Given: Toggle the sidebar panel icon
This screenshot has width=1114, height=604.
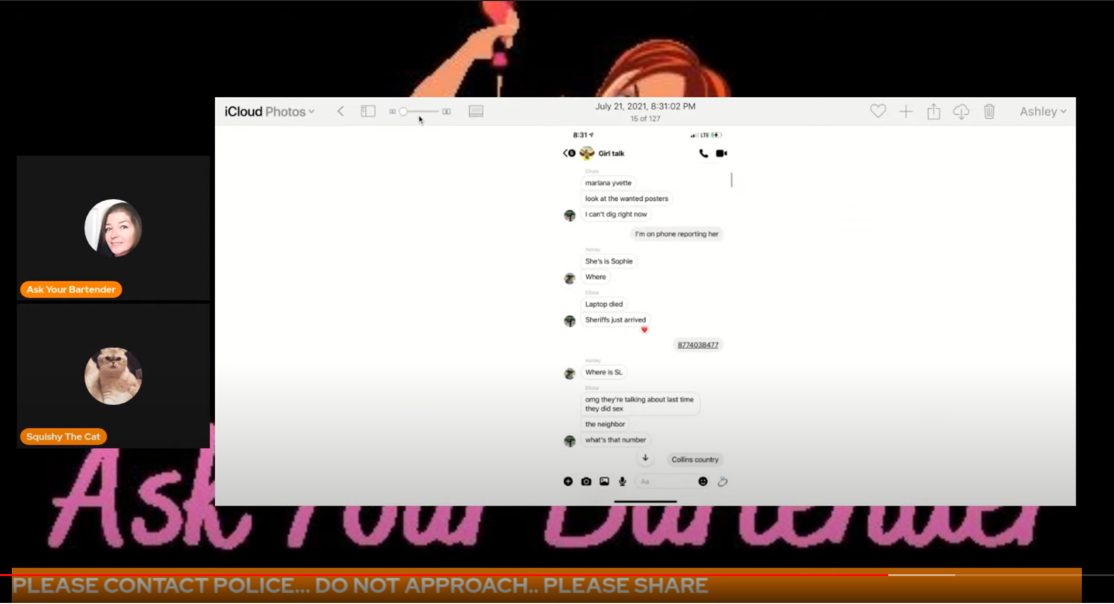Looking at the screenshot, I should (x=368, y=111).
